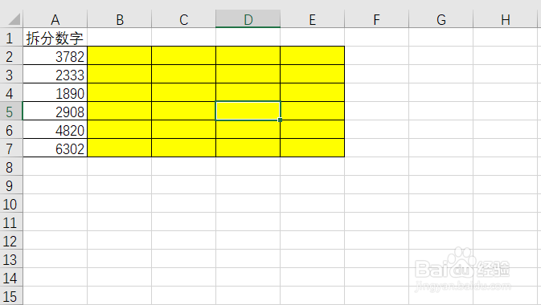
Task: Click cell with value 4820
Action: click(x=55, y=129)
